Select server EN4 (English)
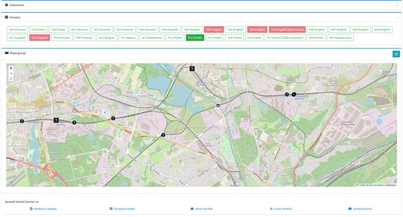 [x=257, y=29]
